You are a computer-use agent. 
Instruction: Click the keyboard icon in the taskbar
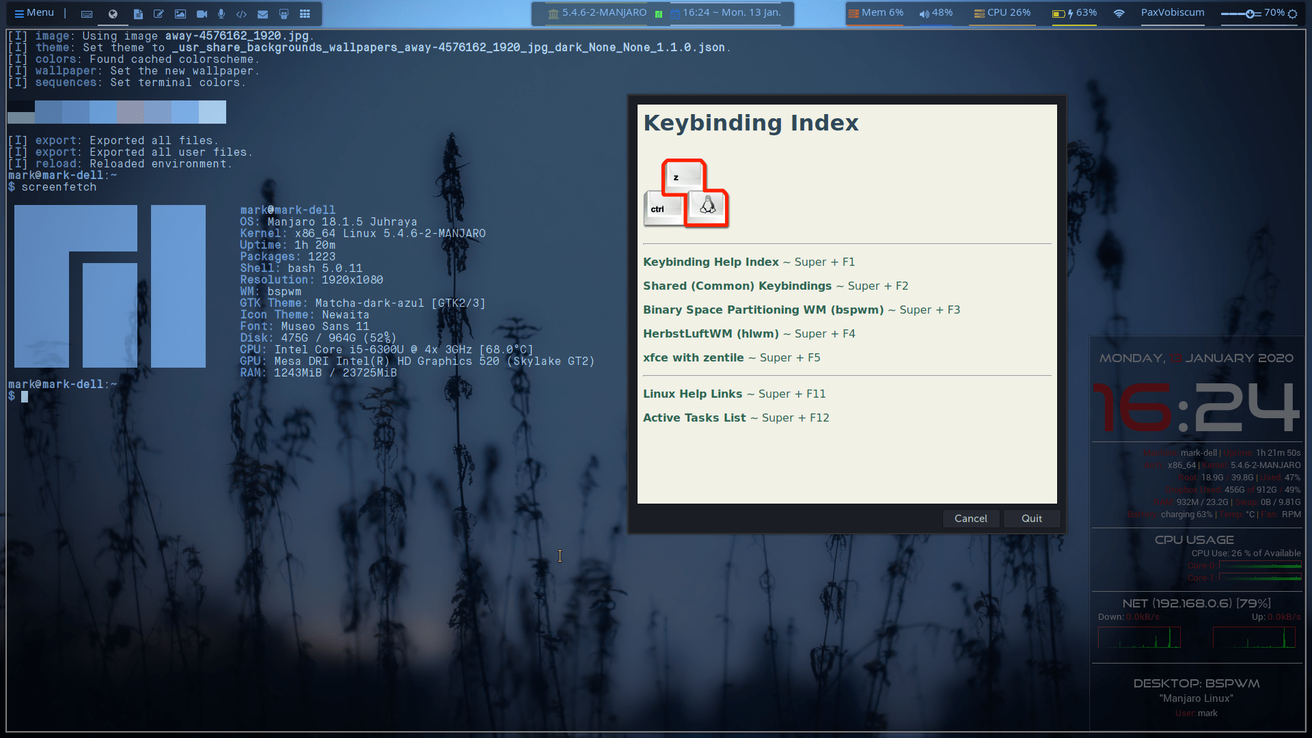(x=87, y=14)
